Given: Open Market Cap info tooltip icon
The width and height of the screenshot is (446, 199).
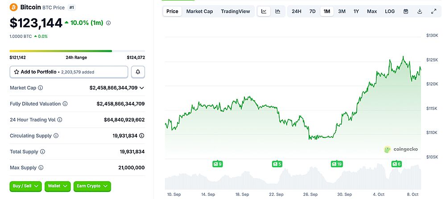Looking at the screenshot, I should [41, 88].
